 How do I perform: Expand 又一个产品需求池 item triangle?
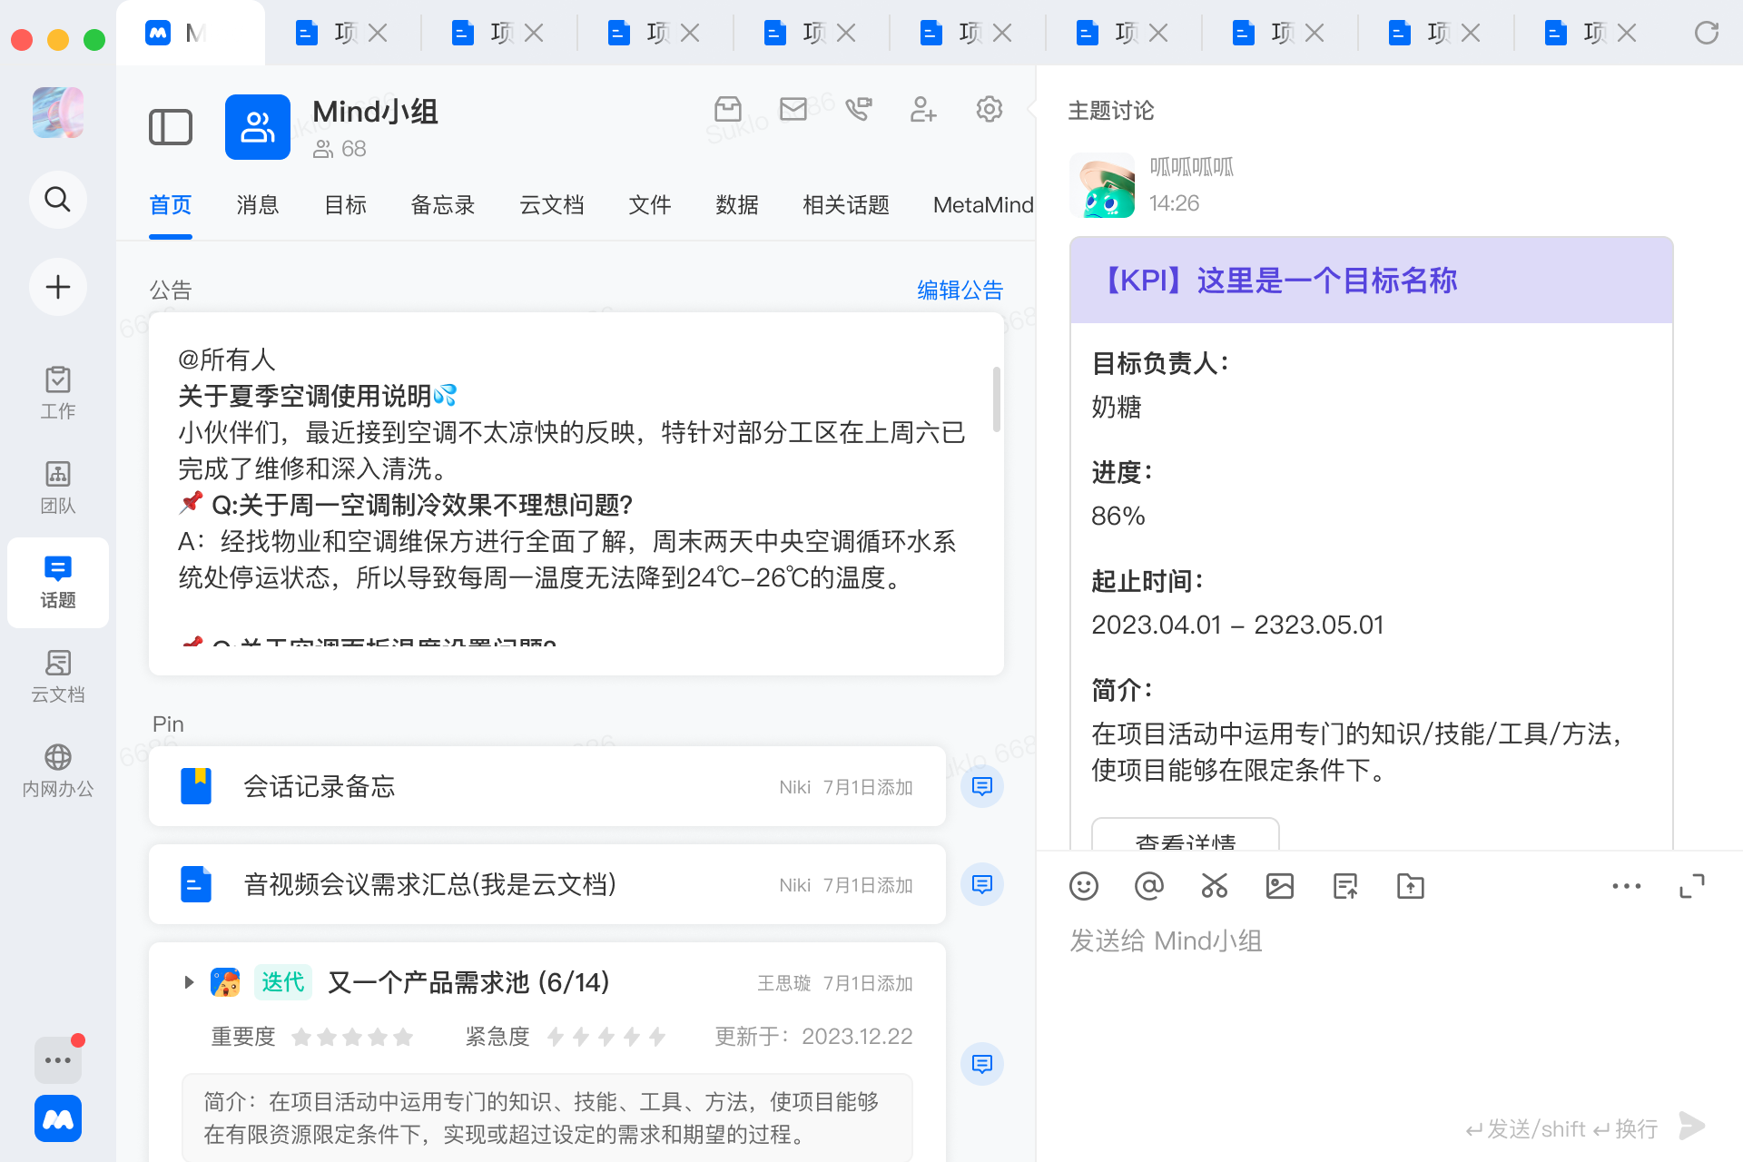point(188,982)
